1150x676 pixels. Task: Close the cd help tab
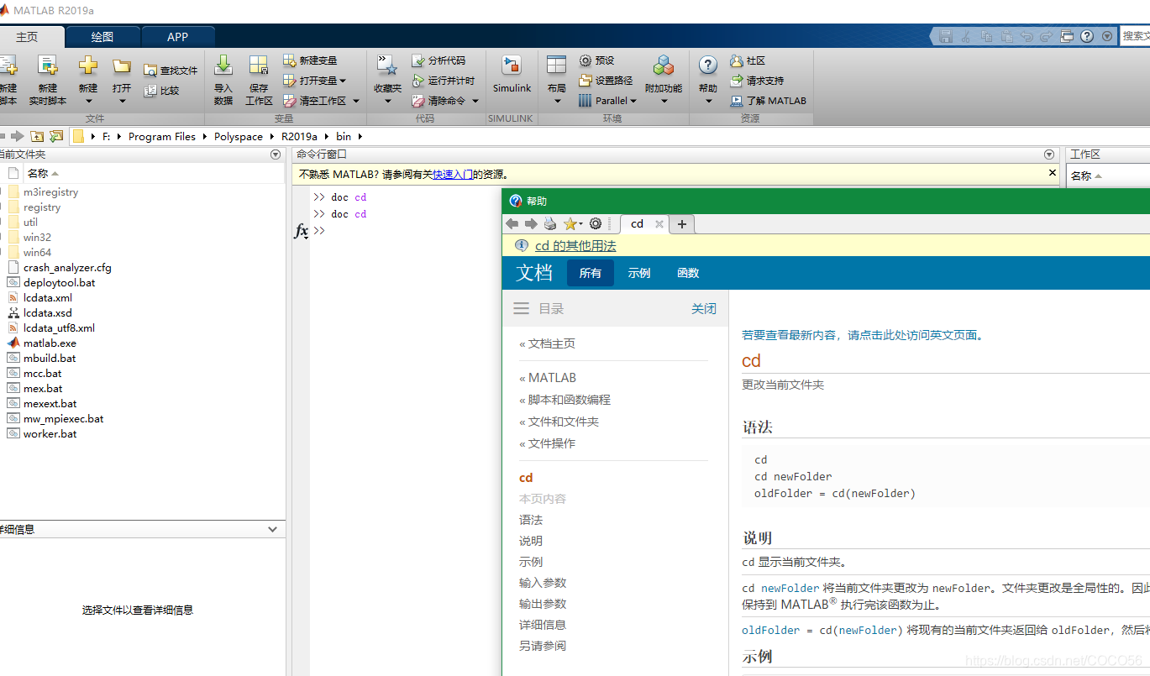[659, 223]
